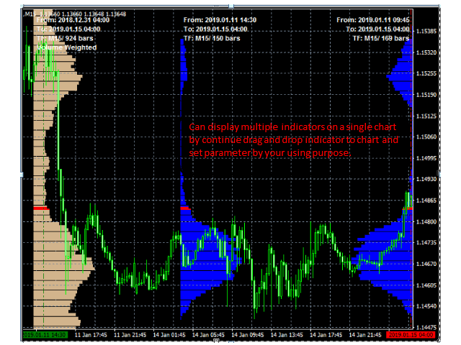This screenshot has height=345, width=461.
Task: Click the From: 2019.01.11 14:30 label
Action: coord(220,20)
